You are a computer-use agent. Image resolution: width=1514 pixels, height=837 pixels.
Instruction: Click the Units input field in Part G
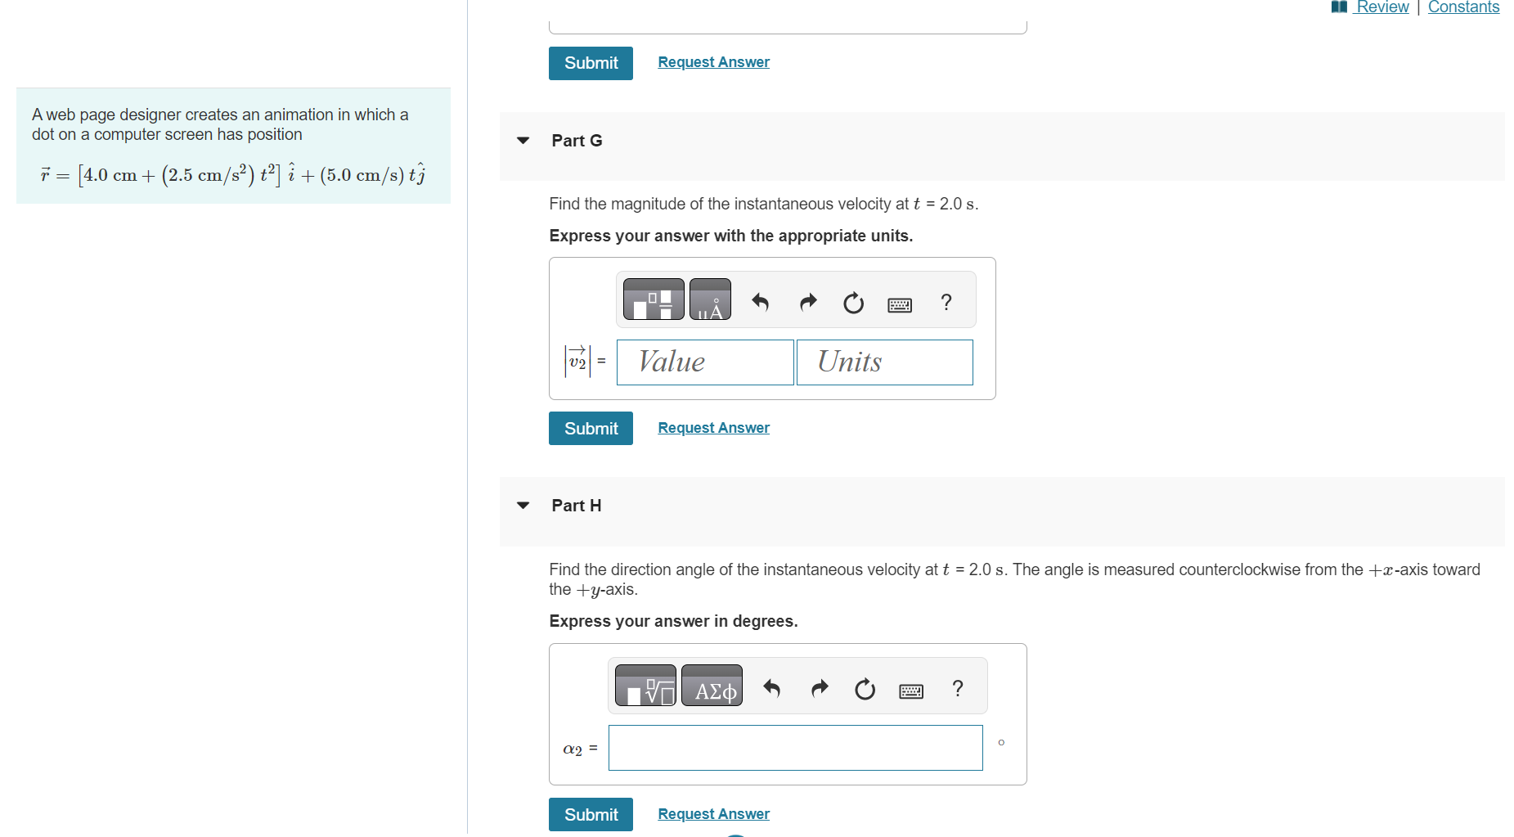(x=883, y=362)
